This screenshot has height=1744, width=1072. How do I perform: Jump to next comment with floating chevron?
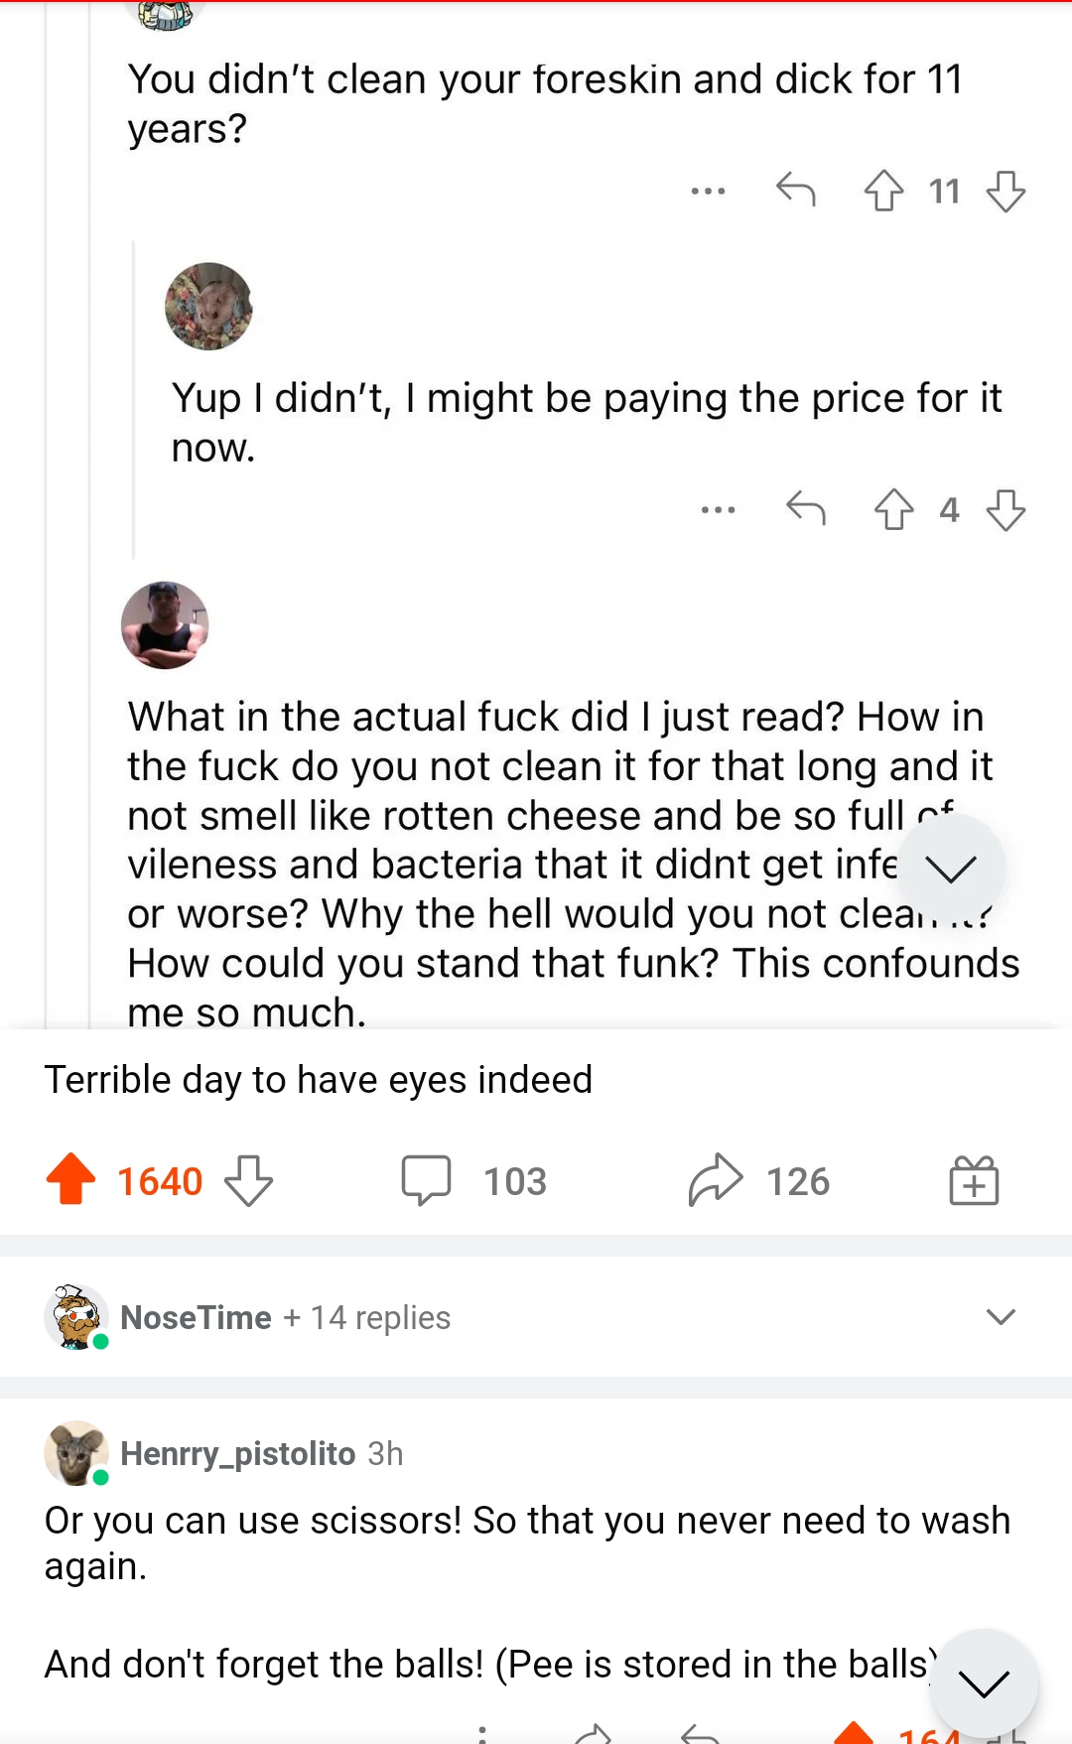[984, 1682]
